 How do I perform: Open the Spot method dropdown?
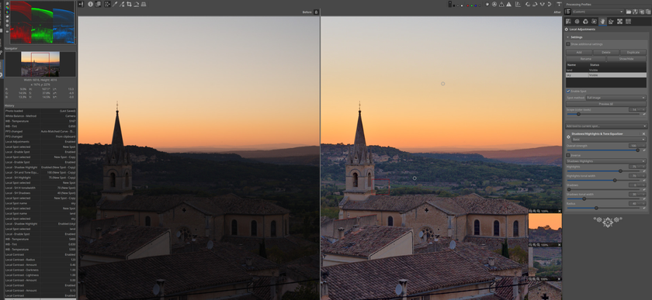coord(616,98)
